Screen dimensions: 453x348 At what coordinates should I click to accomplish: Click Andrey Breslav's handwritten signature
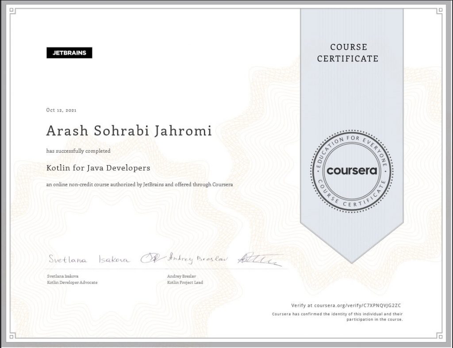click(225, 259)
